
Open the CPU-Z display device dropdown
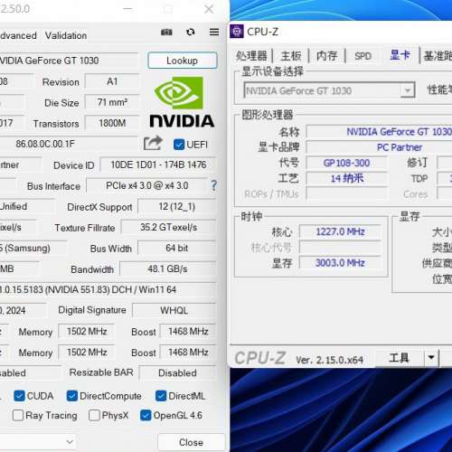point(408,90)
